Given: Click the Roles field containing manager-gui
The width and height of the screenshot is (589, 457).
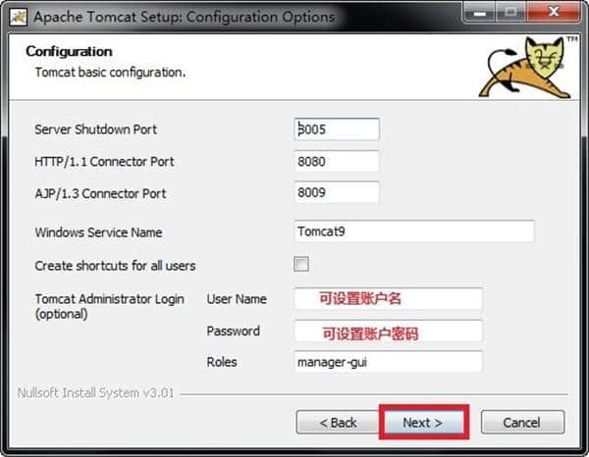Looking at the screenshot, I should pos(388,362).
